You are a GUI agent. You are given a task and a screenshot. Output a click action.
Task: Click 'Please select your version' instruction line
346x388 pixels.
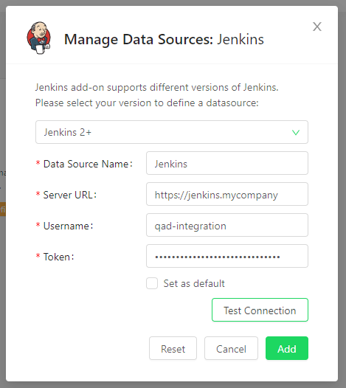point(147,103)
